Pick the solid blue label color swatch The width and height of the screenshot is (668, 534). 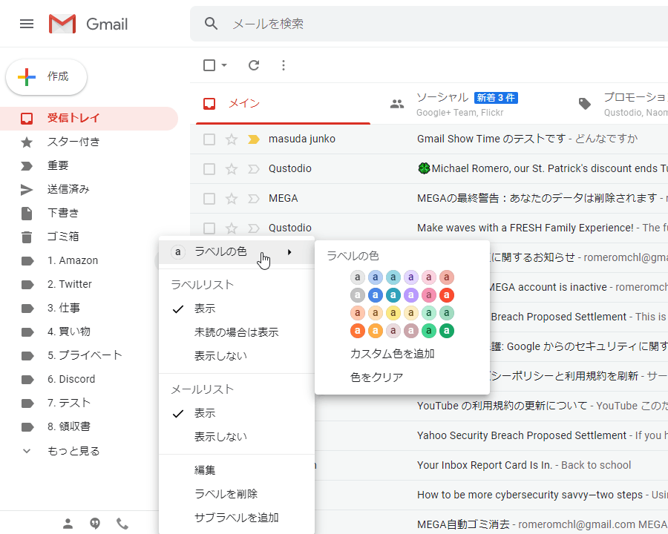[376, 295]
